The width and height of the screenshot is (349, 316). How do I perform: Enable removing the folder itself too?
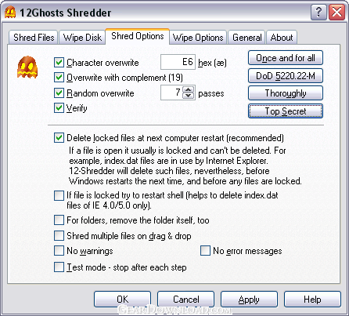point(59,220)
